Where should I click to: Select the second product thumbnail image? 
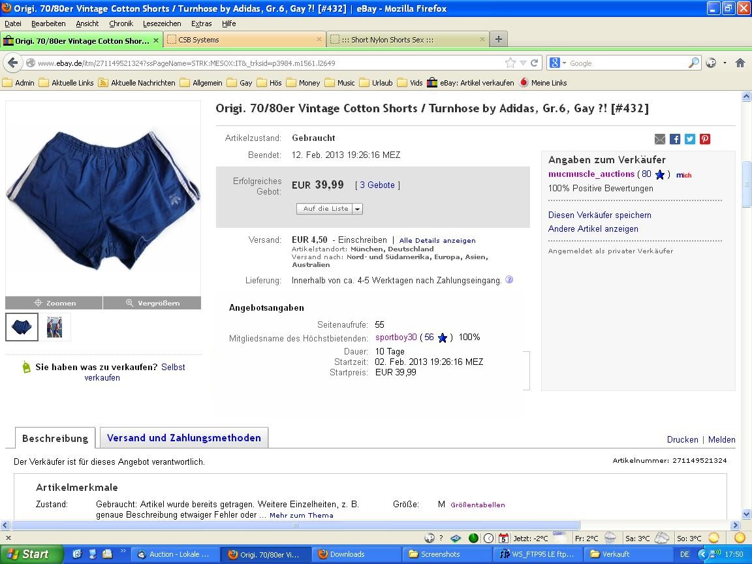[55, 327]
